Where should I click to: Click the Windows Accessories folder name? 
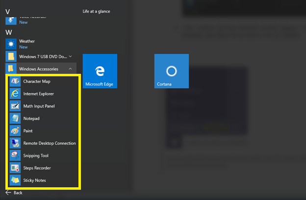point(39,69)
